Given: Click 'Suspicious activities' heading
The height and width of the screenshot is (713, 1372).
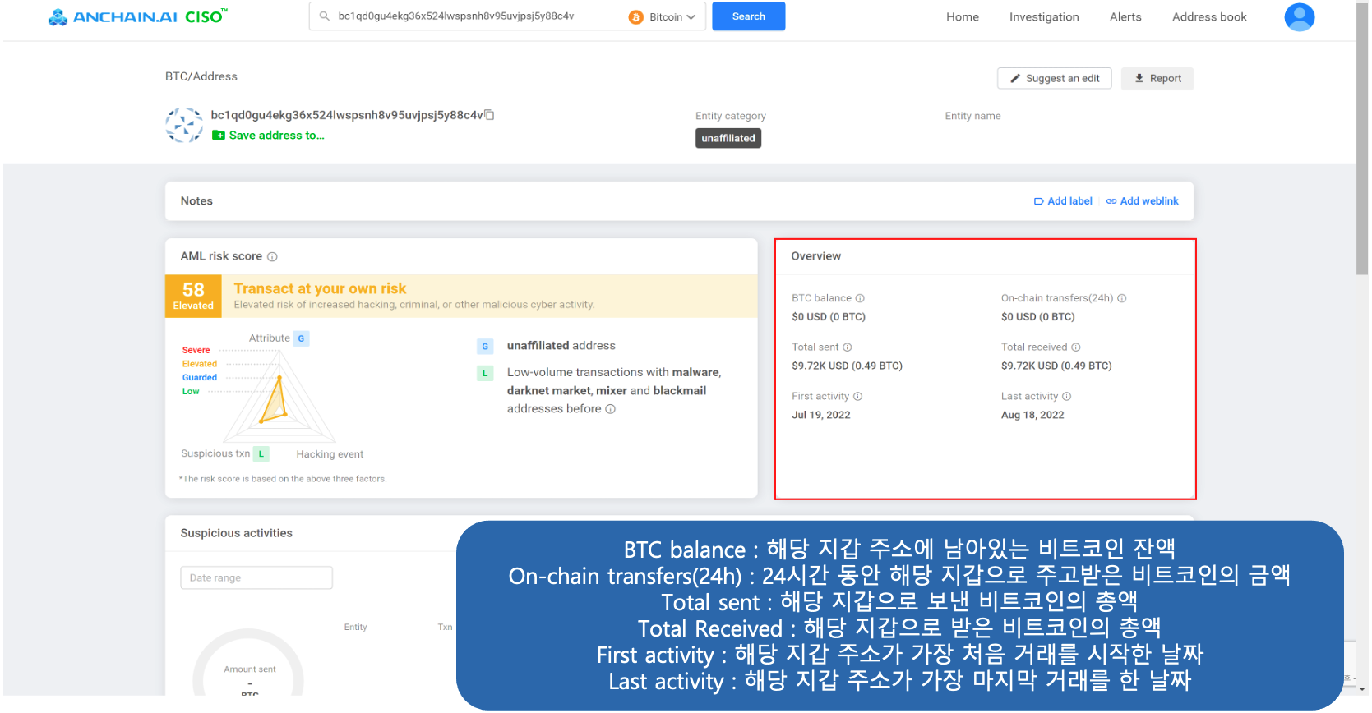Looking at the screenshot, I should (236, 533).
